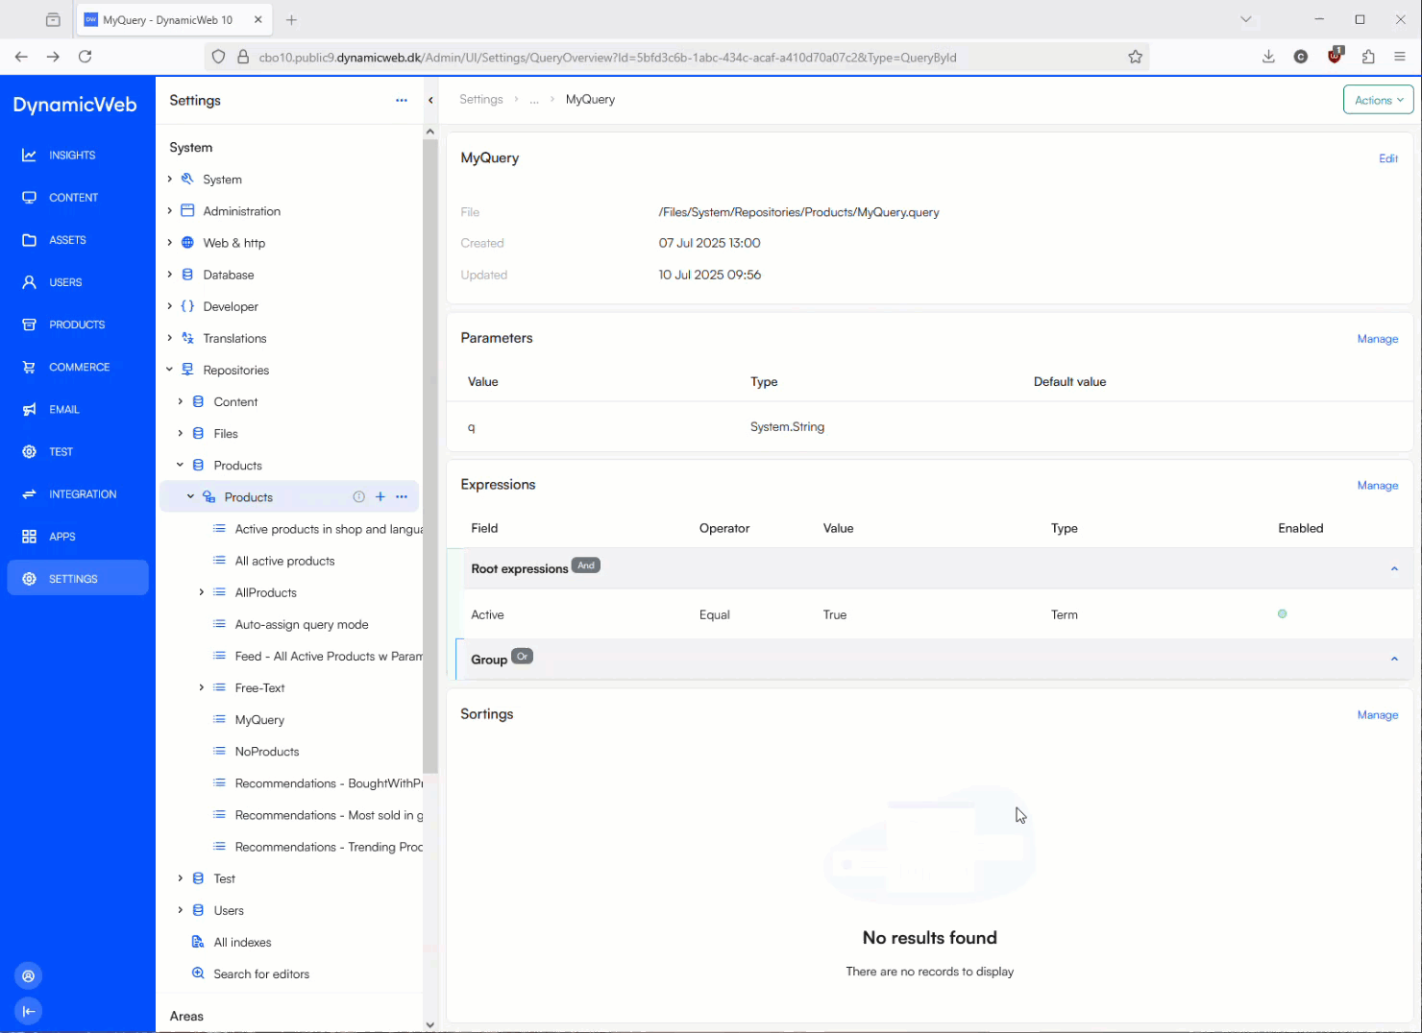
Task: Open the Actions dropdown
Action: pos(1378,101)
